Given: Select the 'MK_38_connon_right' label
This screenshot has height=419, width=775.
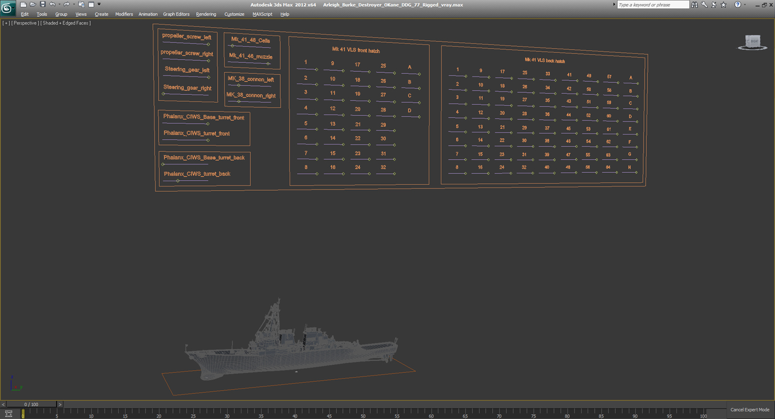Looking at the screenshot, I should [x=251, y=95].
